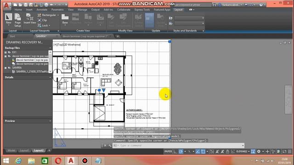Switch to the Parametric ribbon tab
The height and width of the screenshot is (165, 294).
pos(57,10)
